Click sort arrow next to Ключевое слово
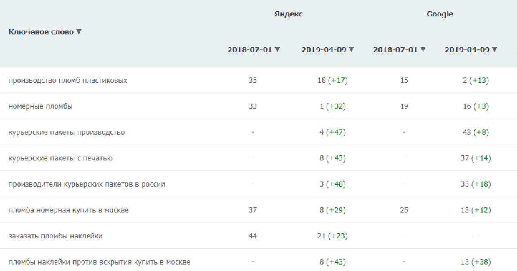 coord(79,32)
